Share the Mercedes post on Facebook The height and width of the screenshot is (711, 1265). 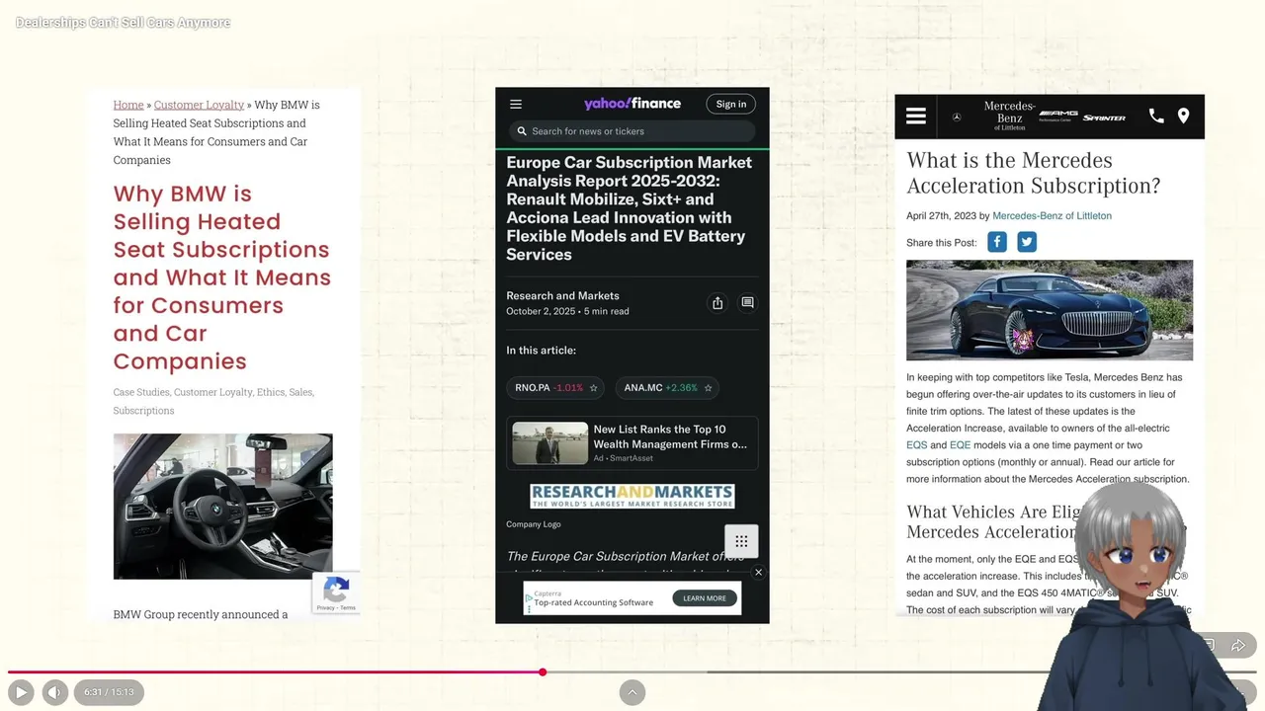[x=997, y=242]
